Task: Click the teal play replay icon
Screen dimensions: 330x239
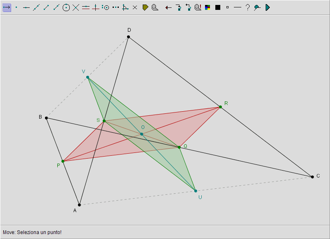Action: tap(267, 7)
